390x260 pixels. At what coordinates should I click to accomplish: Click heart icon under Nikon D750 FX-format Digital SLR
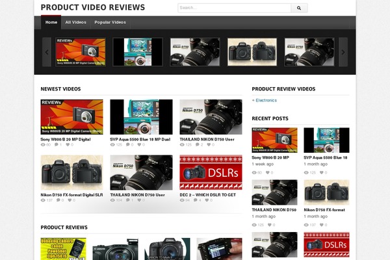point(70,200)
